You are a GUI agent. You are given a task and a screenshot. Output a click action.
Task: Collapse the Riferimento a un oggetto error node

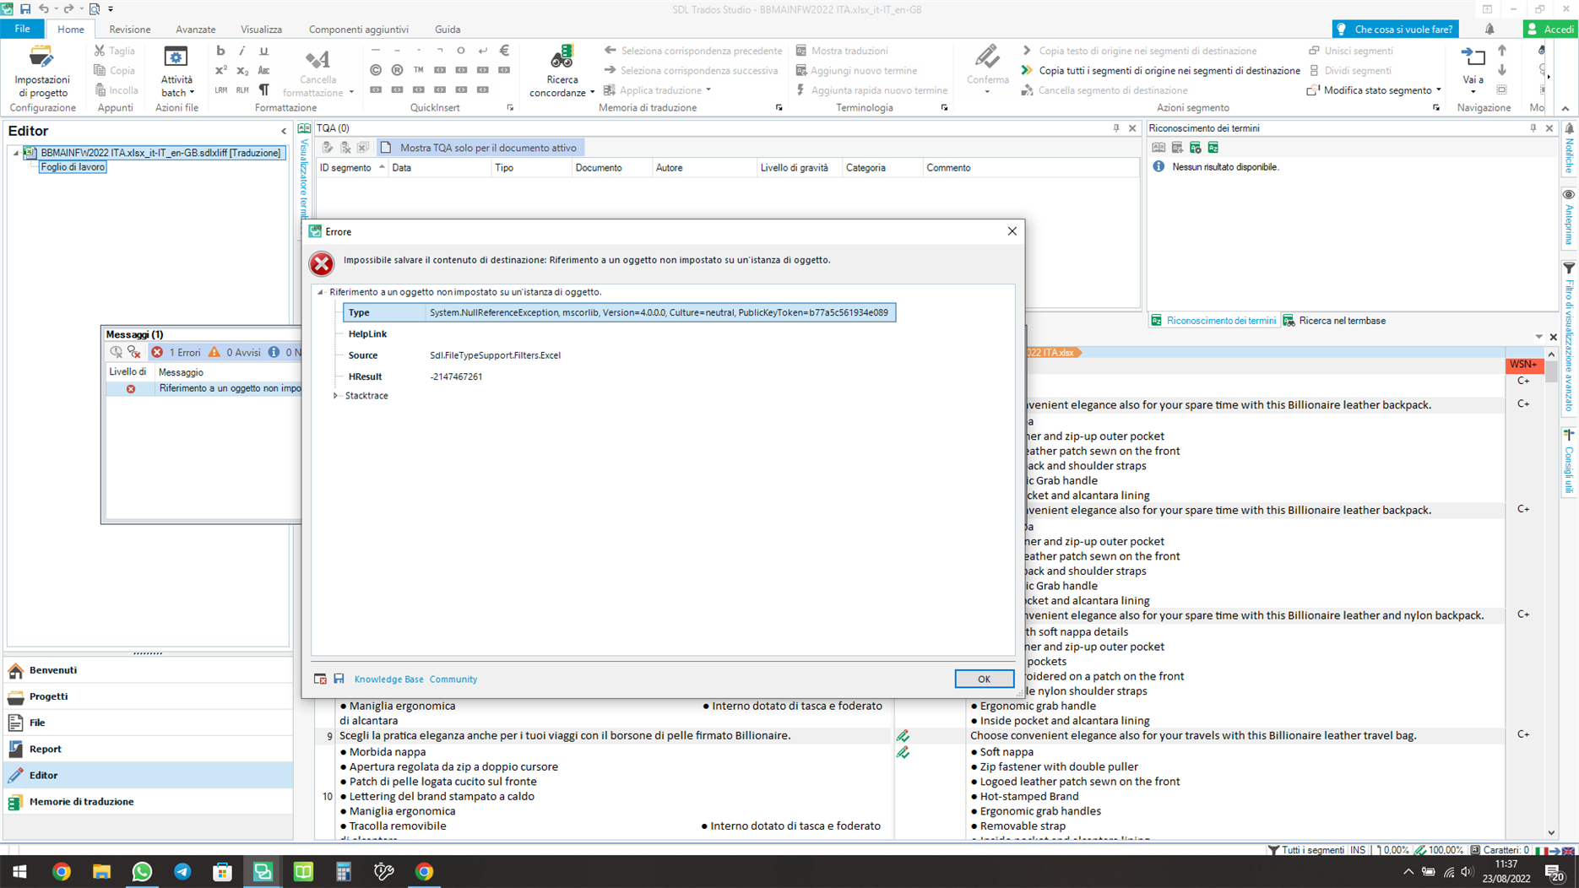click(321, 292)
